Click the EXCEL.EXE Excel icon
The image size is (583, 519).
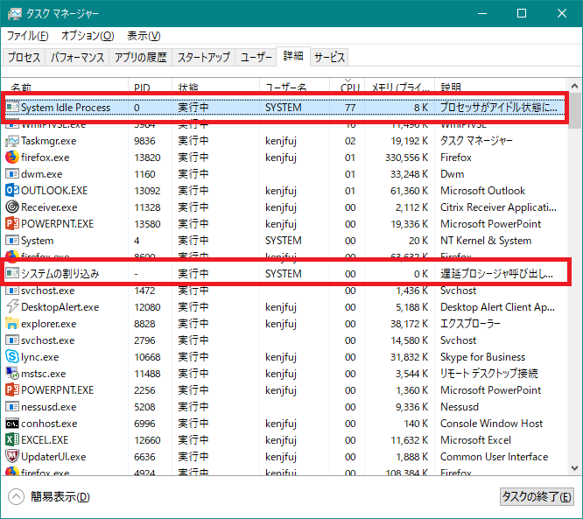coord(12,440)
